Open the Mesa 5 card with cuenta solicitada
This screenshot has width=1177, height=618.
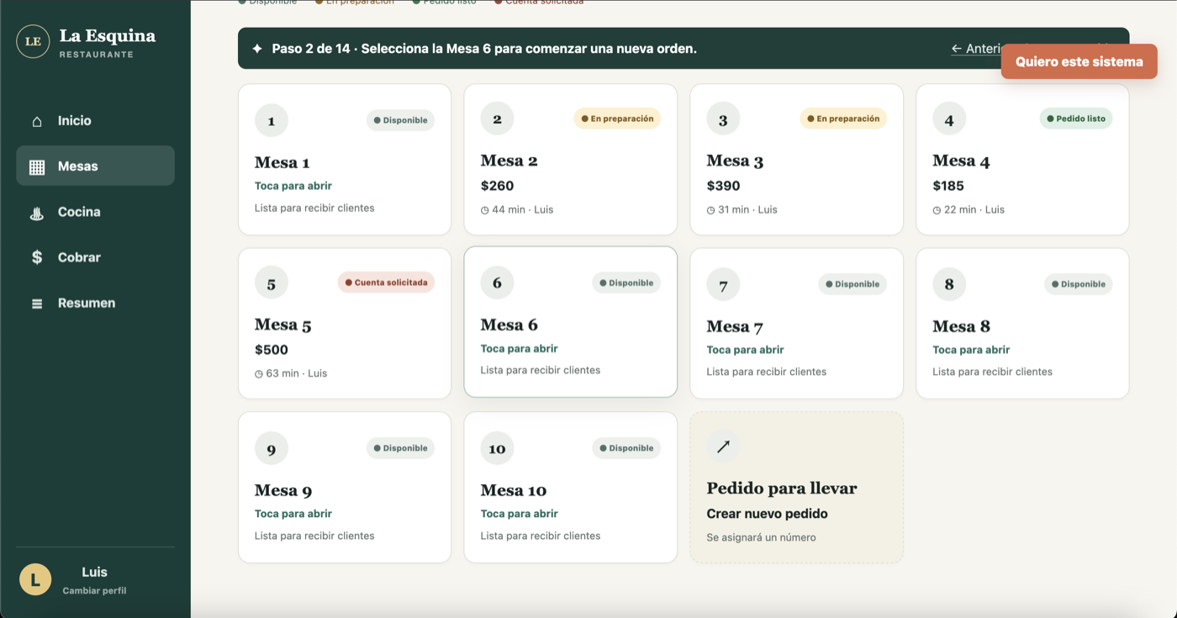point(345,323)
